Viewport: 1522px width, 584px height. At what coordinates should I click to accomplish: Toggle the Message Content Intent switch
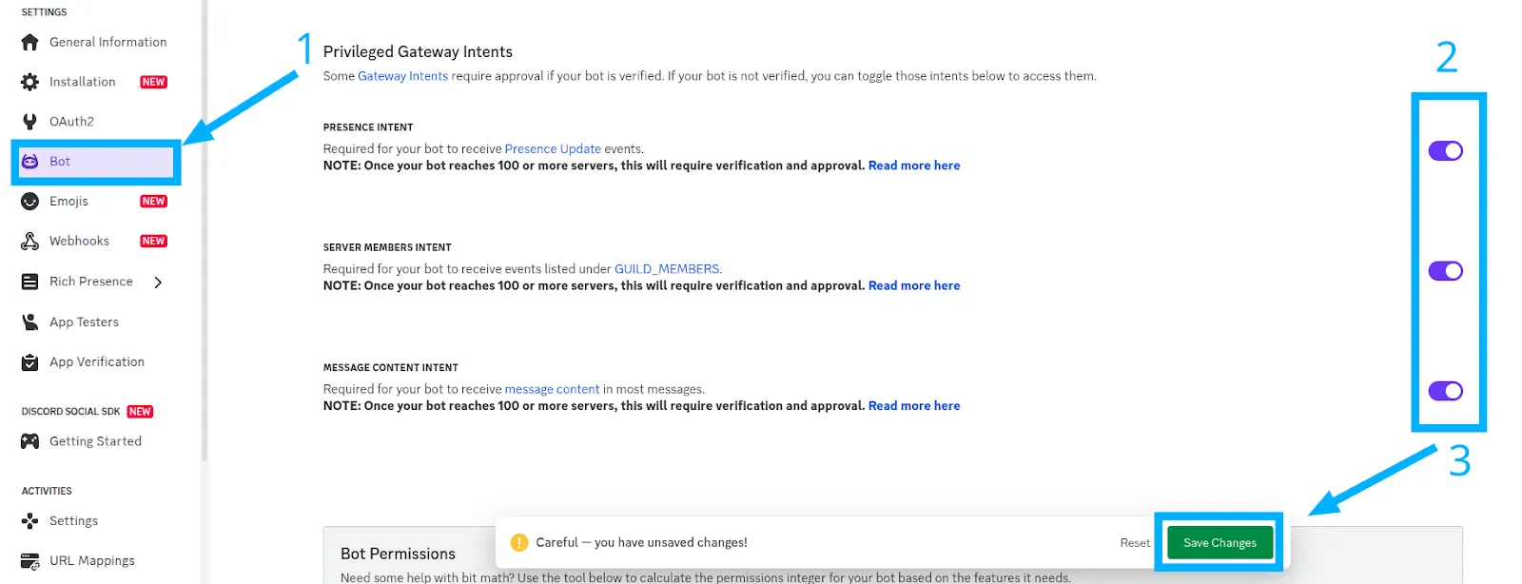coord(1446,391)
